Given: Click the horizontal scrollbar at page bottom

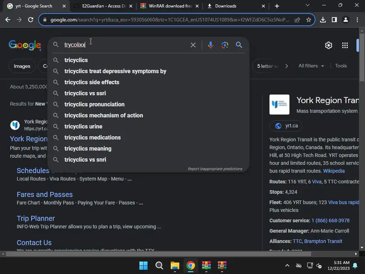Looking at the screenshot, I should 158,254.
